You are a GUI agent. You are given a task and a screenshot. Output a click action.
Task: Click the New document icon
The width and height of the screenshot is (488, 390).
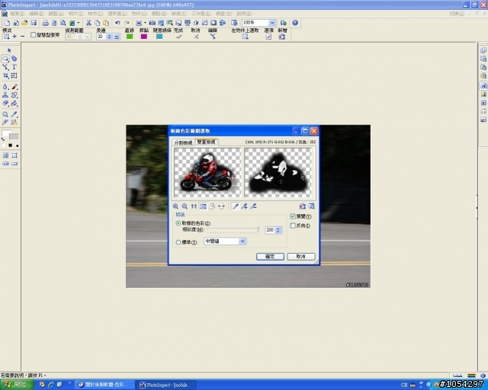coord(7,23)
